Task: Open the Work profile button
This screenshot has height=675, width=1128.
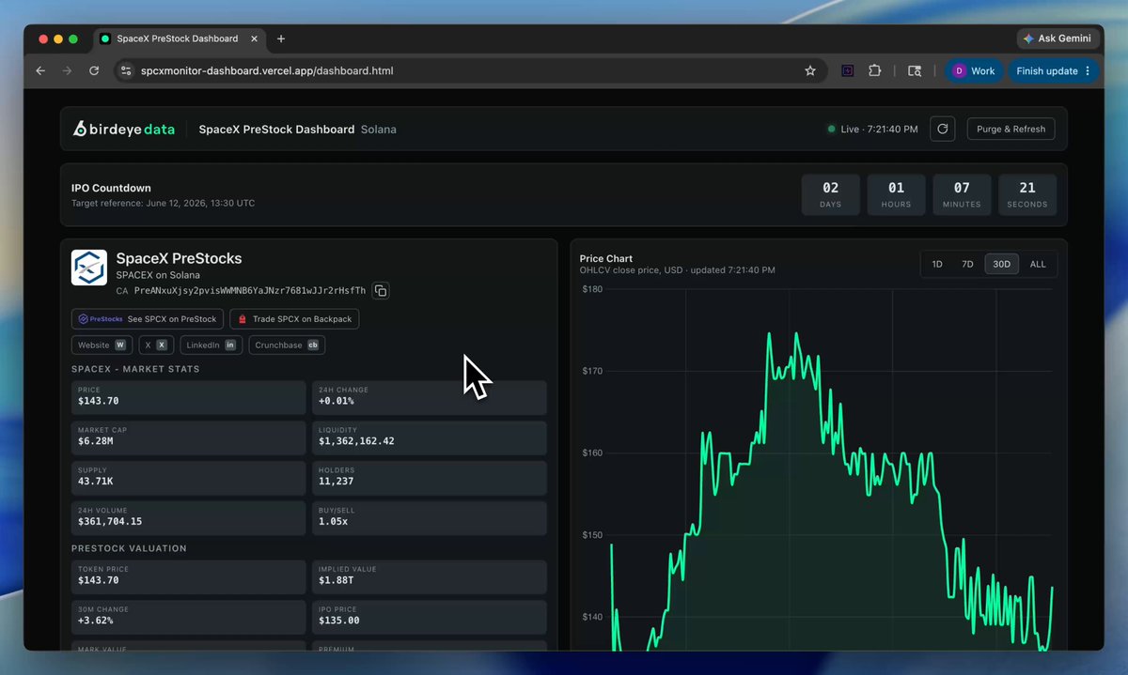Action: click(974, 70)
